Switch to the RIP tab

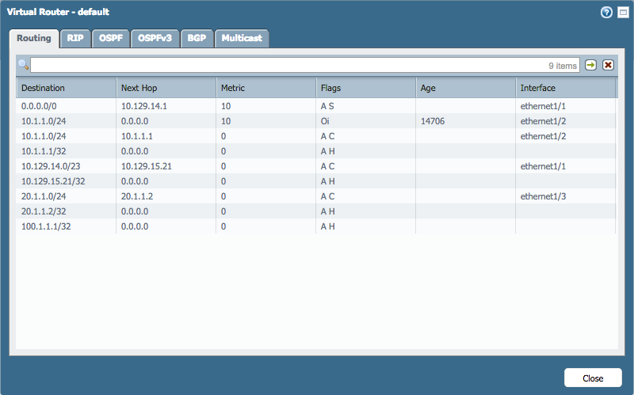[x=75, y=38]
